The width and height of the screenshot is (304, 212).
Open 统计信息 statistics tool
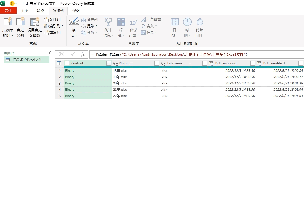tap(108, 27)
